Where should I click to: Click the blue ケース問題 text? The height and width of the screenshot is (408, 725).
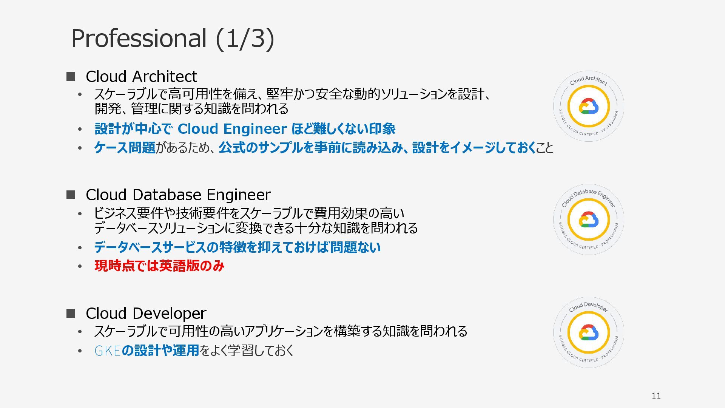pos(125,147)
